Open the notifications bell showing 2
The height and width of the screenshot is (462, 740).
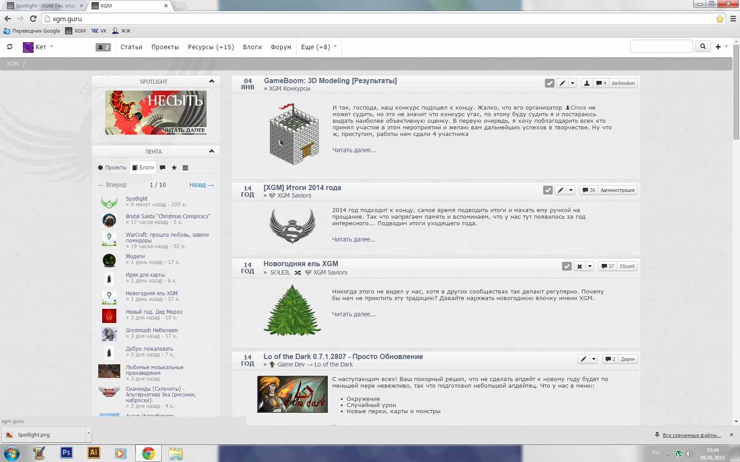(103, 47)
